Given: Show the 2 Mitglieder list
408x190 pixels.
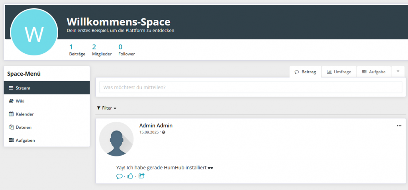Looking at the screenshot, I should click(102, 50).
